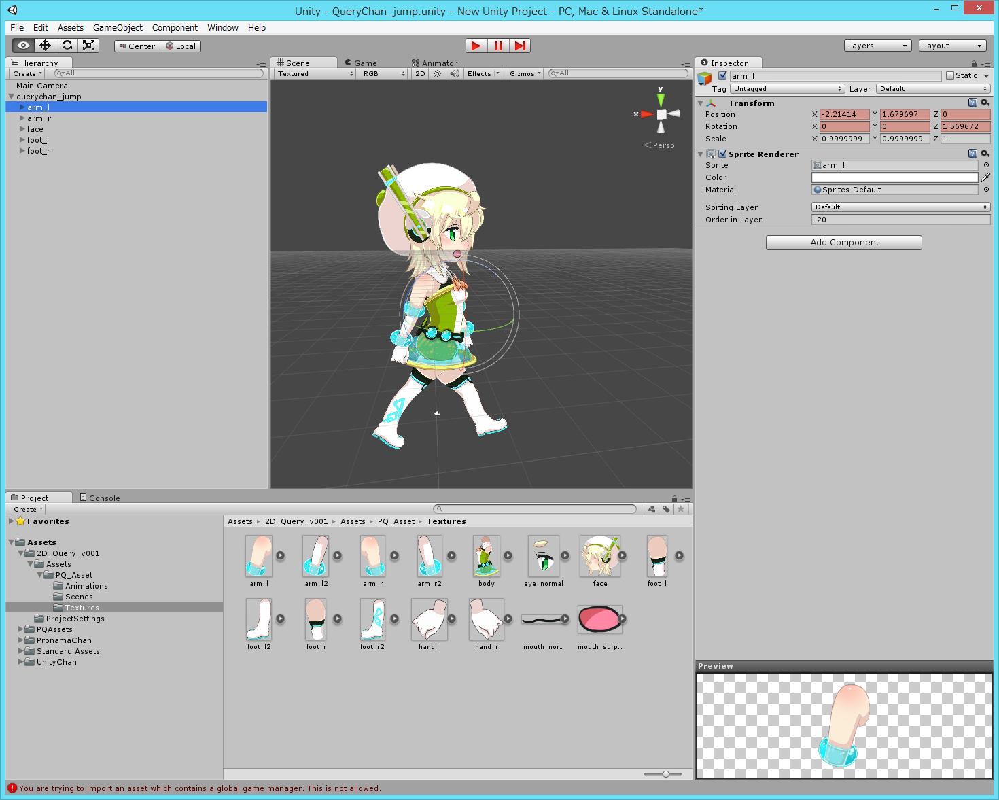This screenshot has height=800, width=999.
Task: Click the white Color swatch field
Action: (x=894, y=177)
